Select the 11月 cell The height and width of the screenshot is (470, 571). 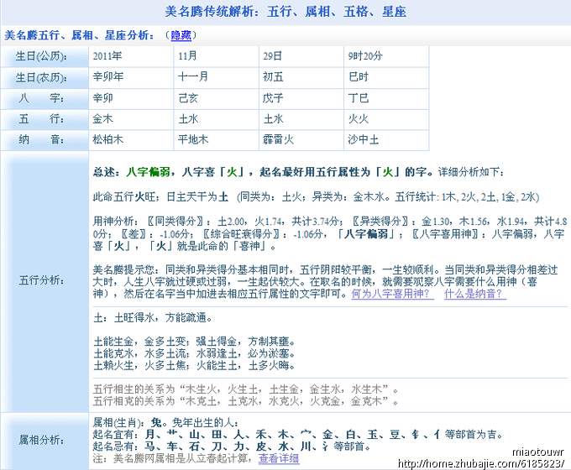click(217, 56)
